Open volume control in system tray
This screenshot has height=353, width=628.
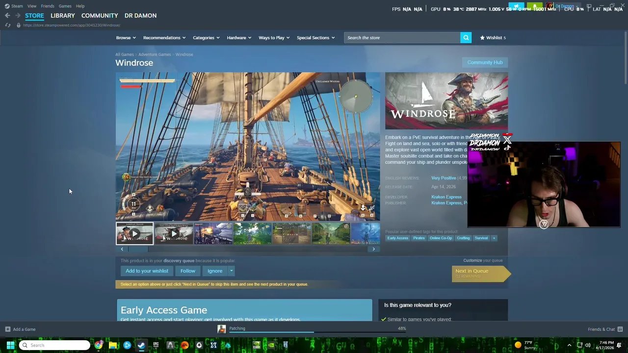[588, 345]
